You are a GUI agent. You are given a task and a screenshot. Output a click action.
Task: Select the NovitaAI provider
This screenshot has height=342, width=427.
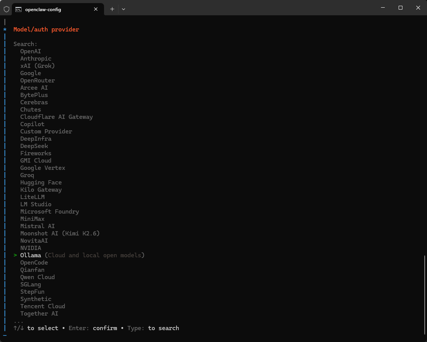[x=34, y=241]
